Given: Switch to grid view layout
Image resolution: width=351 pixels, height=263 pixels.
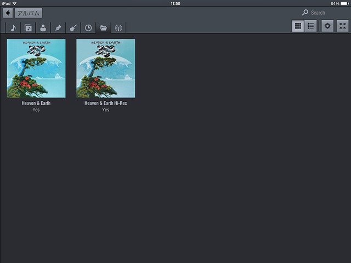Looking at the screenshot, I should (298, 26).
